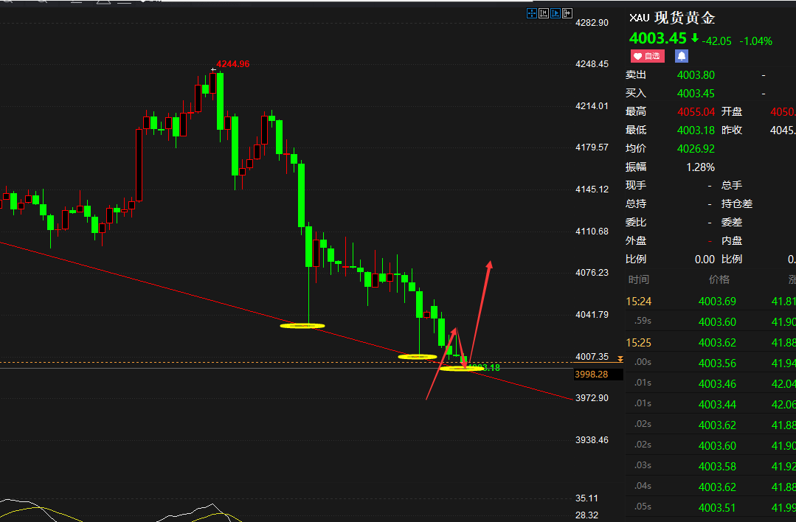Viewport: 796px width, 522px height.
Task: Click the 35.11 indicator axis label
Action: 586,498
